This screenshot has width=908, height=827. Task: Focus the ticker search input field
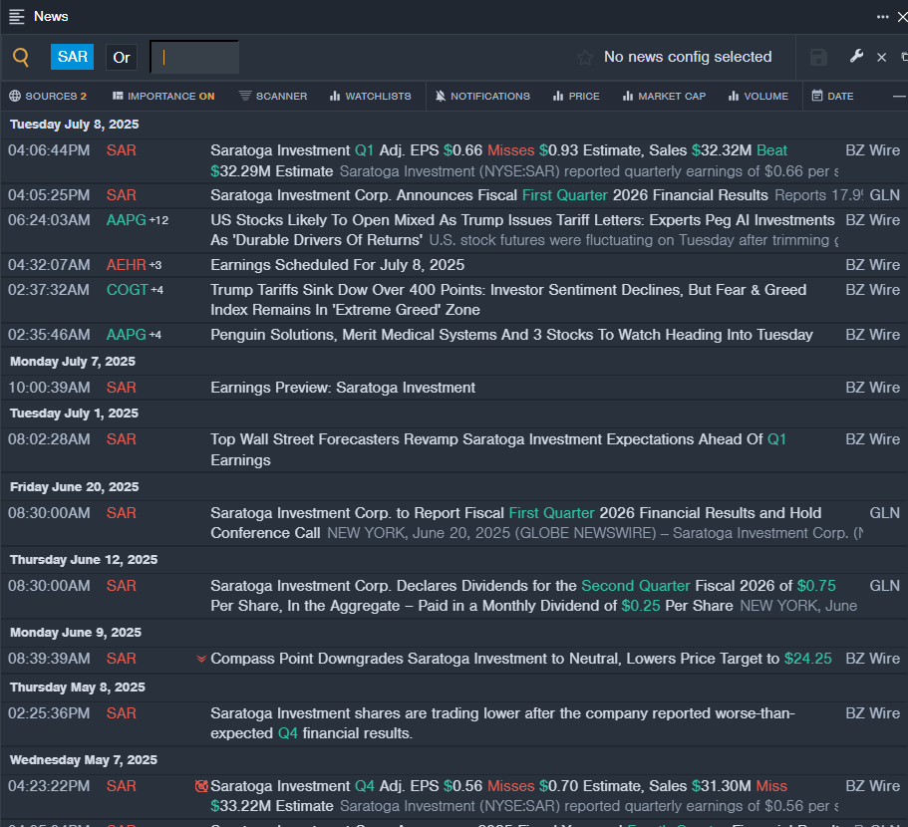point(194,57)
